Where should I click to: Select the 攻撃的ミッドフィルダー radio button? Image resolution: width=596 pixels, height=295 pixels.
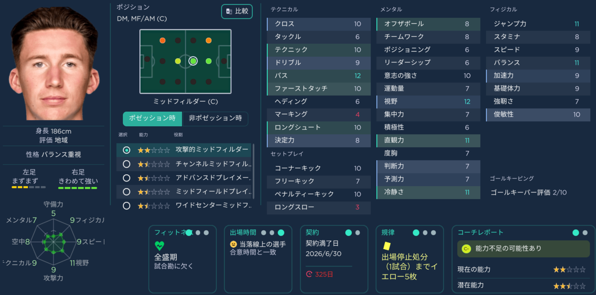[127, 150]
